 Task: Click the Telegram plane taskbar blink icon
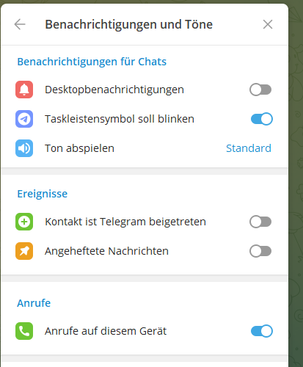[24, 119]
